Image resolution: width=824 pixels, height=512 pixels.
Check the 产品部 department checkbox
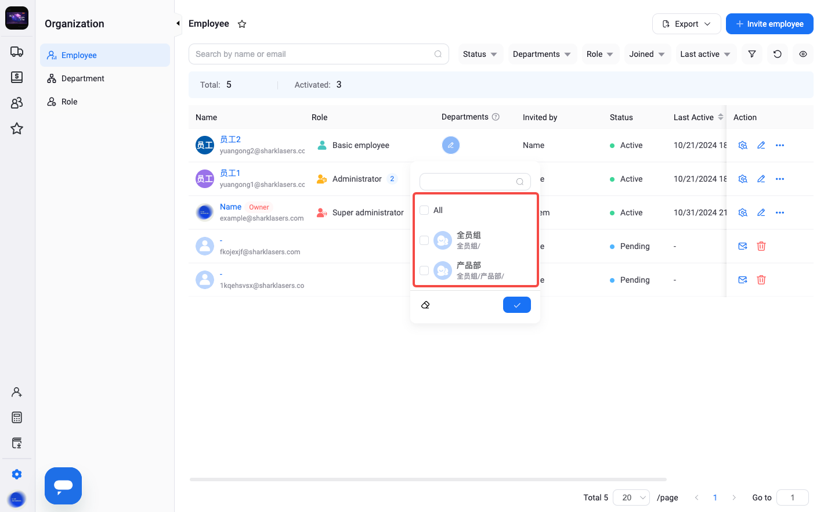424,271
